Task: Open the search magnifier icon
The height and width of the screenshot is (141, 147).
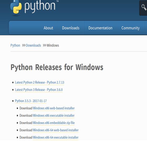Action: [x=144, y=7]
